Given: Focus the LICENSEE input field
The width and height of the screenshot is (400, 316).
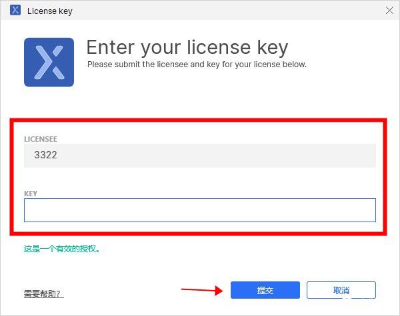Looking at the screenshot, I should [200, 155].
